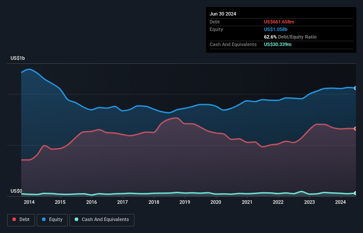Click the US$661.658m debt value
The width and height of the screenshot is (363, 233).
(279, 22)
